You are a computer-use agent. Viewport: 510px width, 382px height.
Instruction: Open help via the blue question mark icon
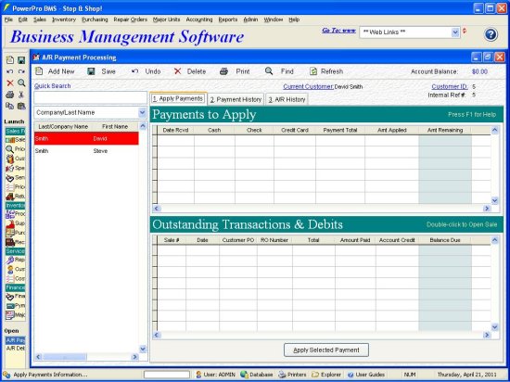point(491,34)
